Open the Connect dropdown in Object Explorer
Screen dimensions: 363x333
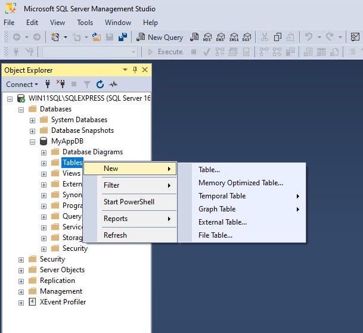tap(22, 85)
